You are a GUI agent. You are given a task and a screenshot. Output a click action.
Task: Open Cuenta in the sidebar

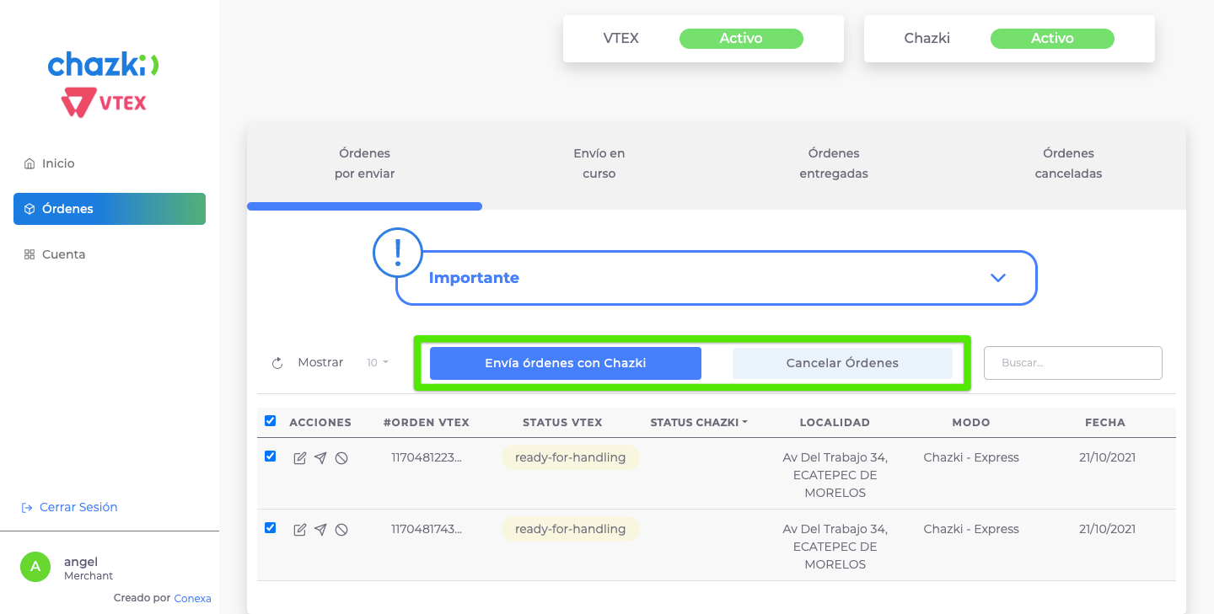110,254
